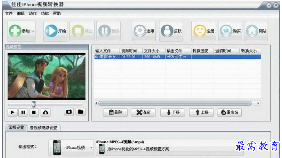Click the 下移 move down button
Image resolution: width=282 pixels, height=158 pixels.
[x=173, y=112]
